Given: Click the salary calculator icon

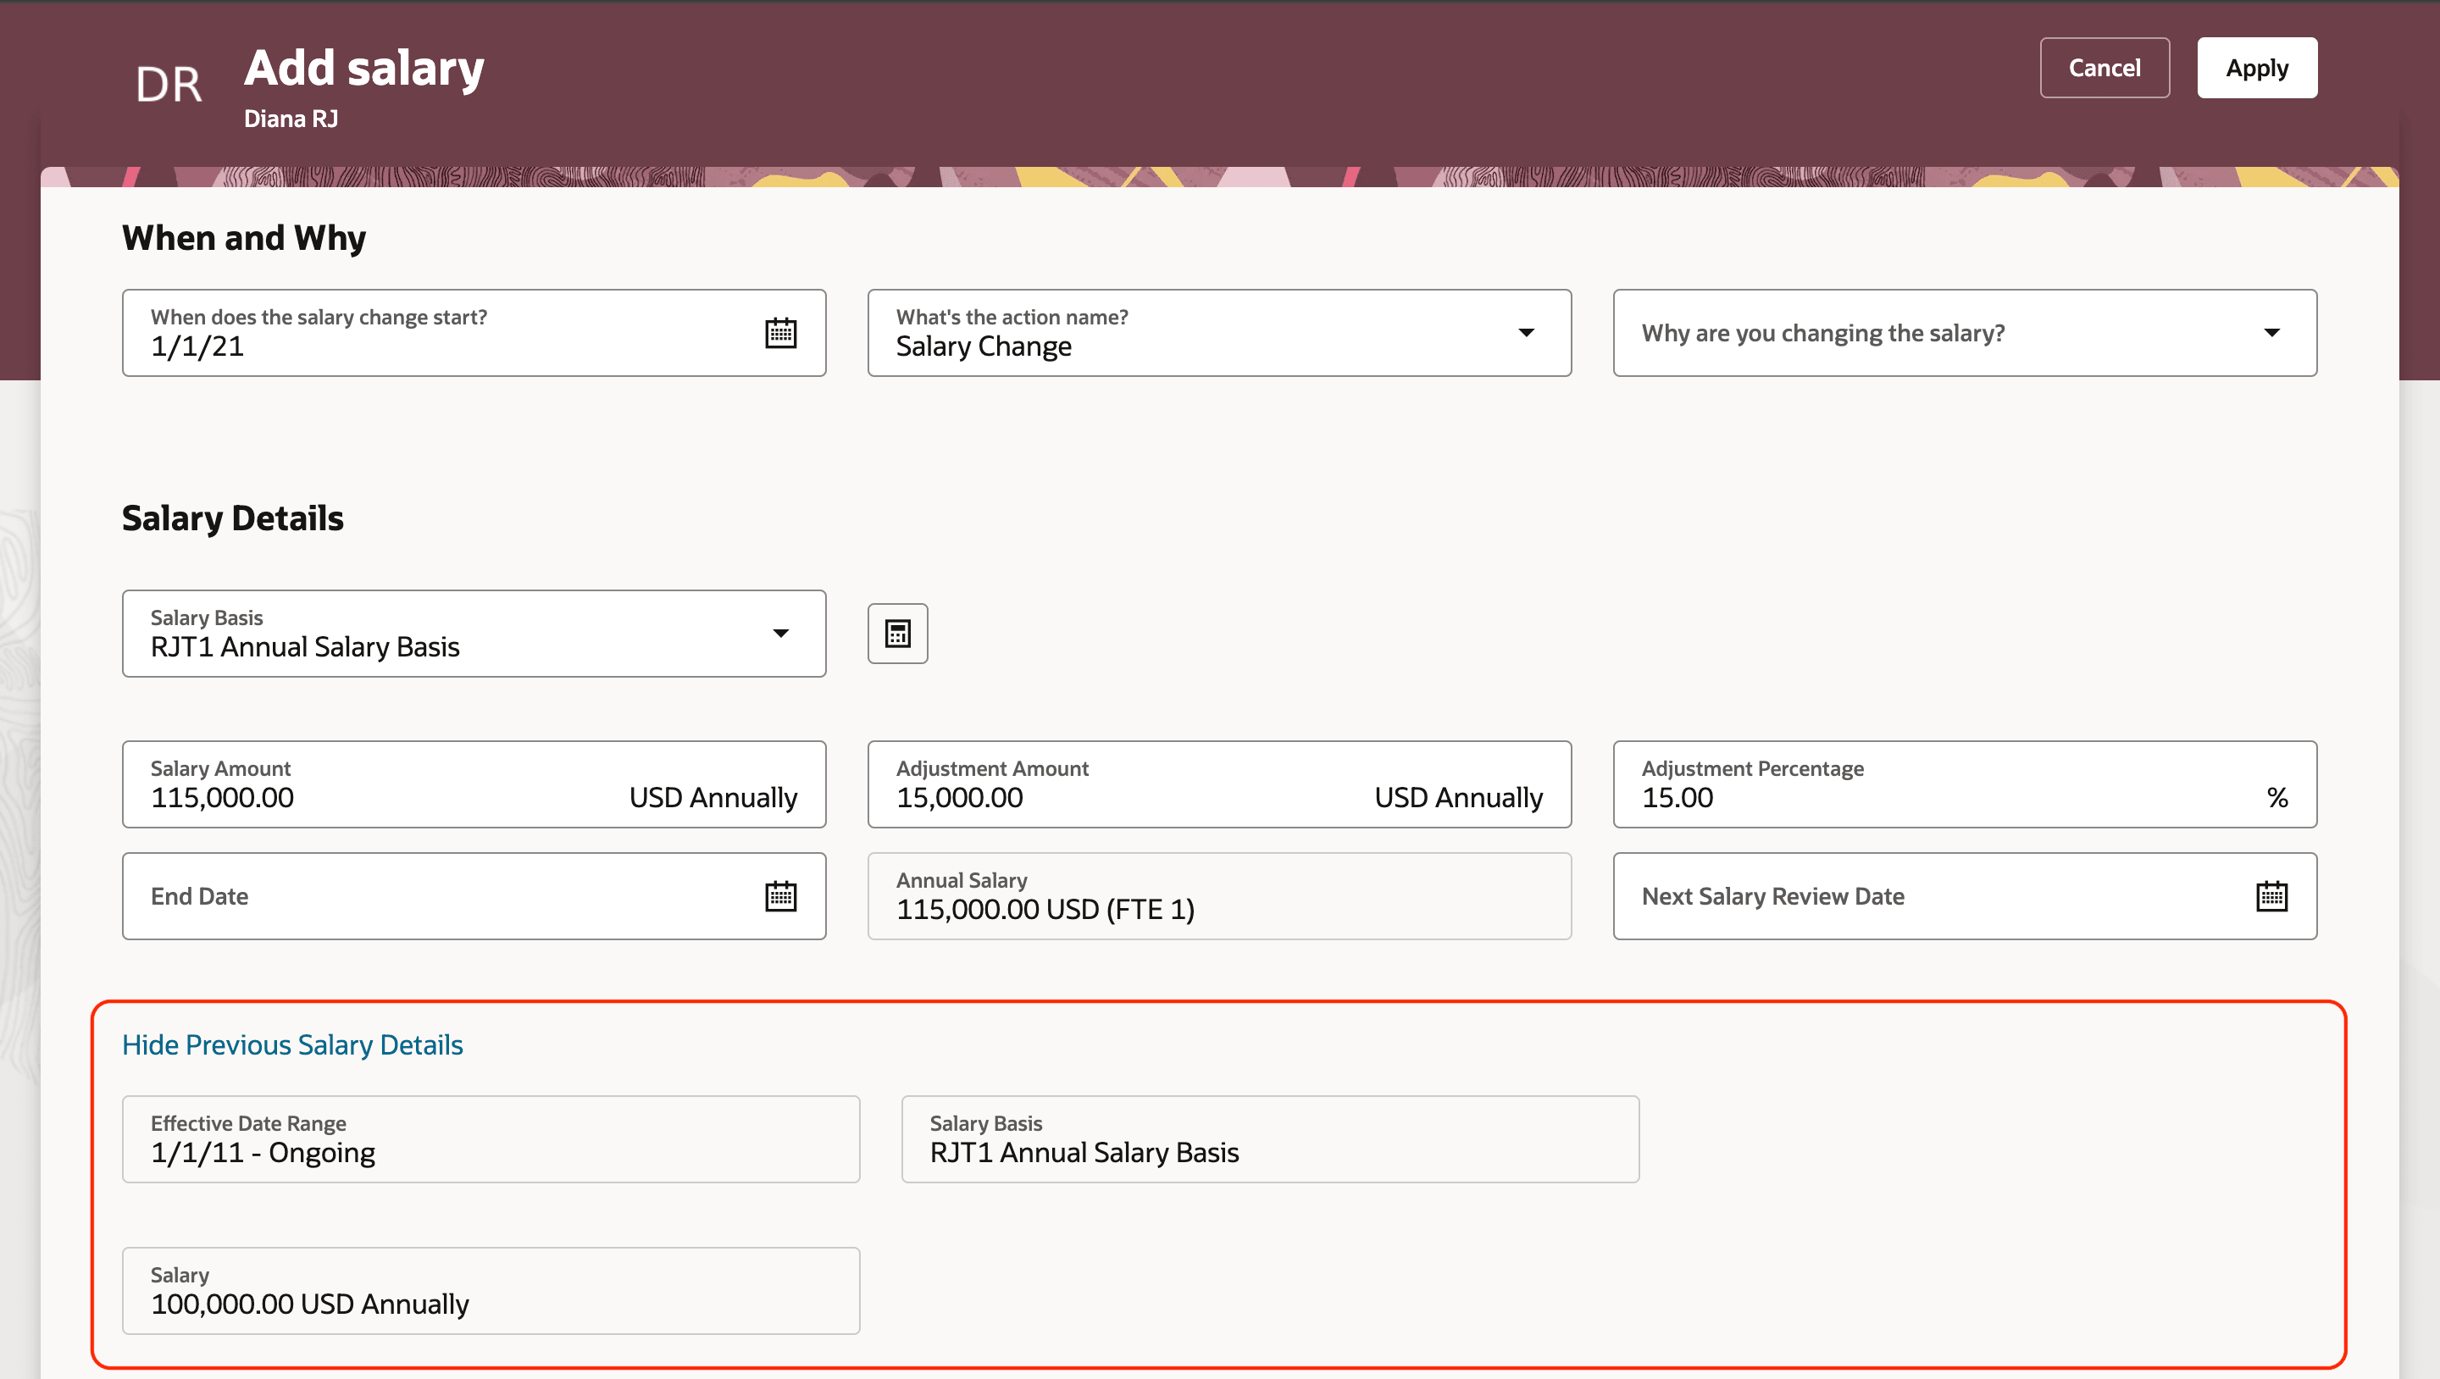Looking at the screenshot, I should [x=896, y=633].
